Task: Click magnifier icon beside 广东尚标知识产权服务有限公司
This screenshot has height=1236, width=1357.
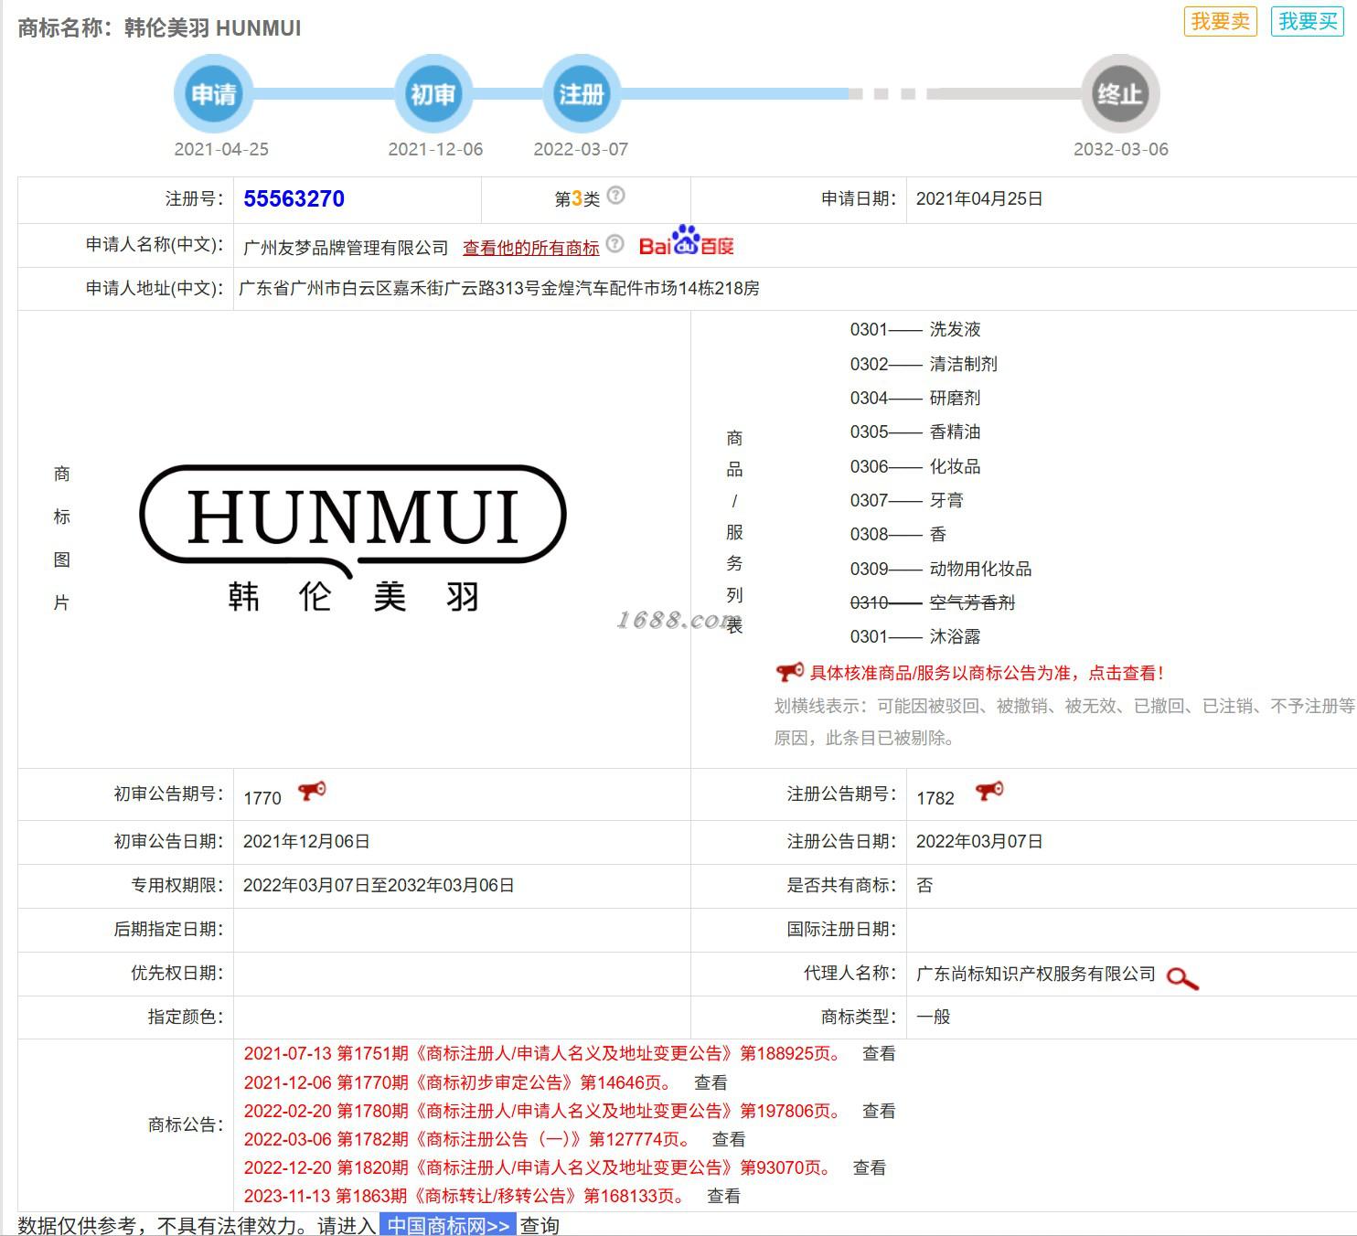Action: coord(1182,978)
